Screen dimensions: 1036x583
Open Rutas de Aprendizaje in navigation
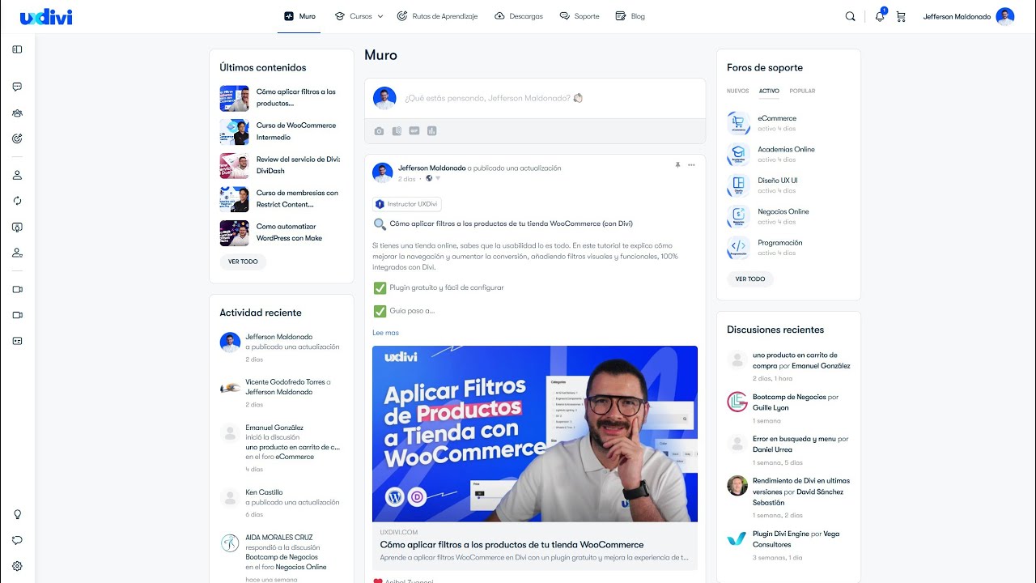click(437, 16)
